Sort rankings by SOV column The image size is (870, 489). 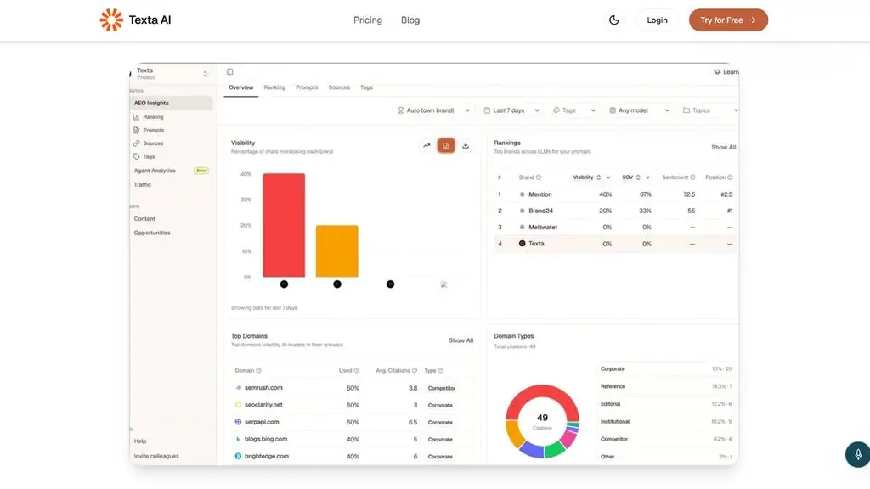(x=638, y=177)
